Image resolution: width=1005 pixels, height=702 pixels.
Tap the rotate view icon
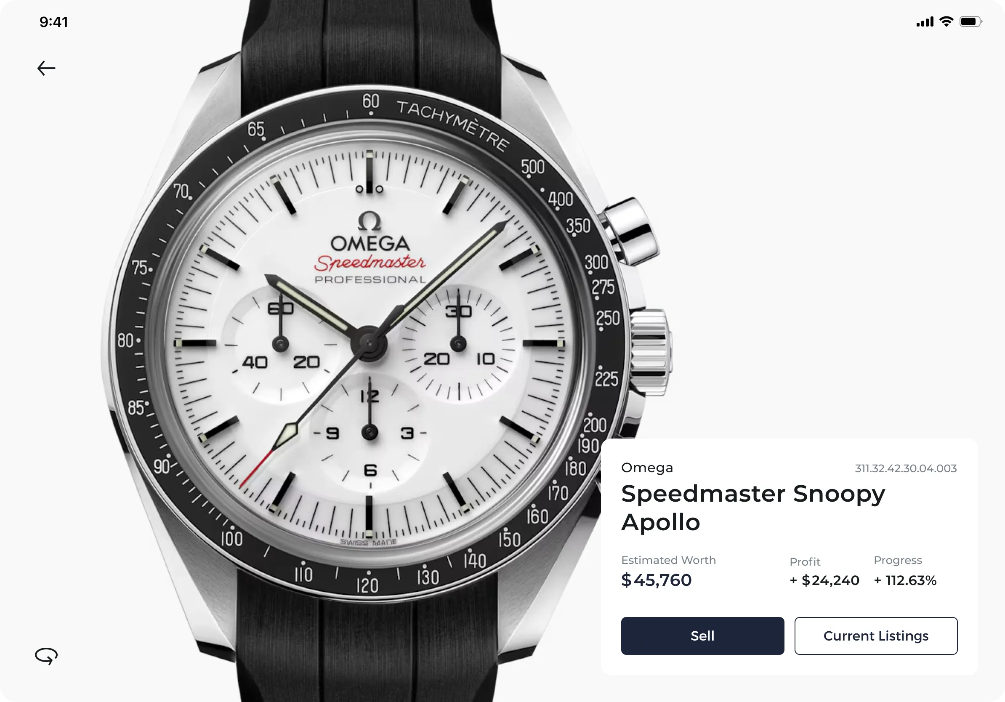(46, 656)
